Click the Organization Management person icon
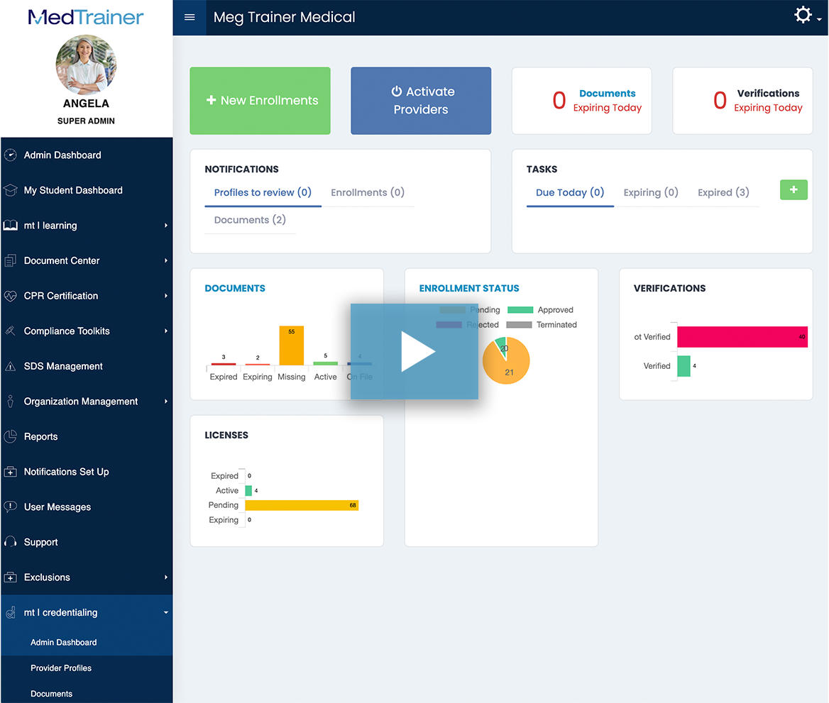This screenshot has height=703, width=829. tap(10, 402)
